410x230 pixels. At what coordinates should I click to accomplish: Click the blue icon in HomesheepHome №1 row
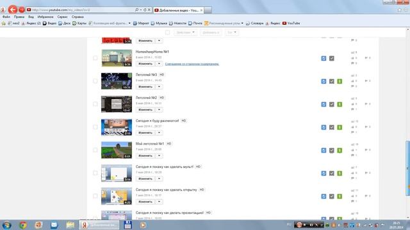324,58
